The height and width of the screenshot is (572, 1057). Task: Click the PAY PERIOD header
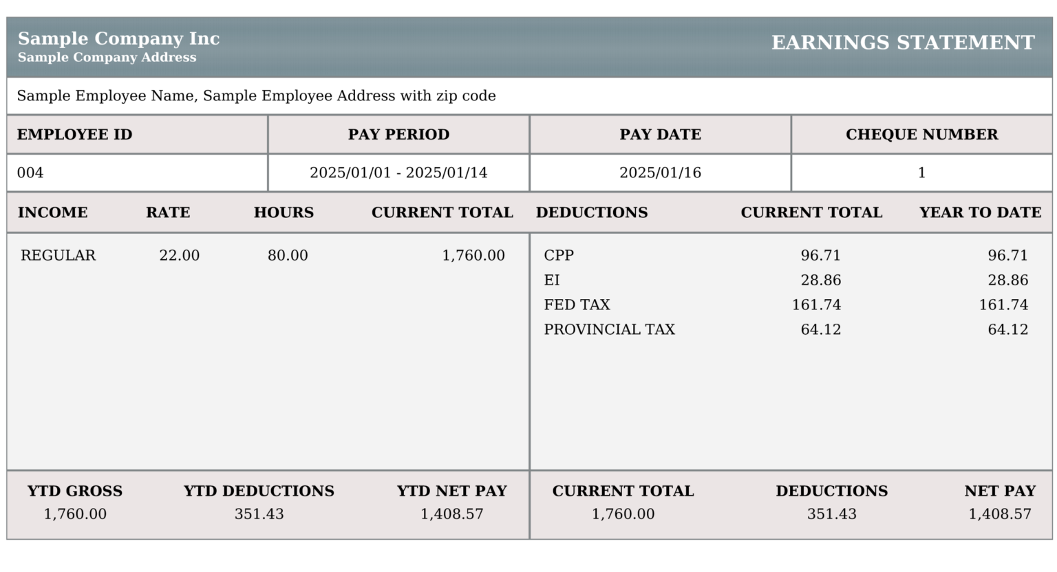(x=398, y=135)
